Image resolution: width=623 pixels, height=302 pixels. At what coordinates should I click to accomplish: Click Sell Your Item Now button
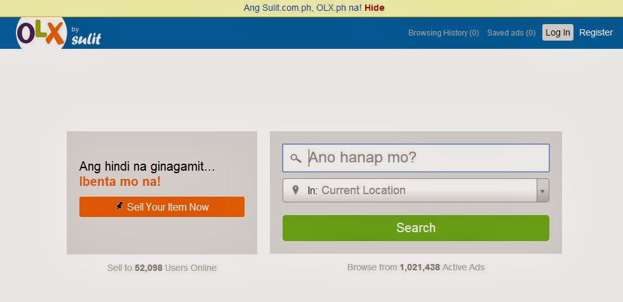162,207
